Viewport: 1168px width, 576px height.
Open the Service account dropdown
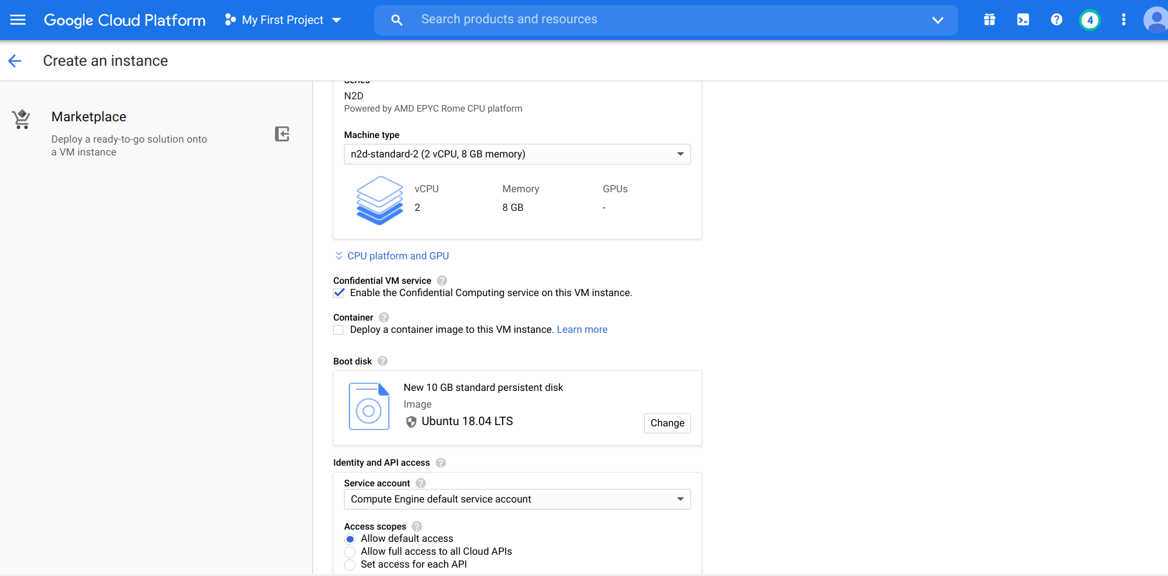click(x=517, y=499)
